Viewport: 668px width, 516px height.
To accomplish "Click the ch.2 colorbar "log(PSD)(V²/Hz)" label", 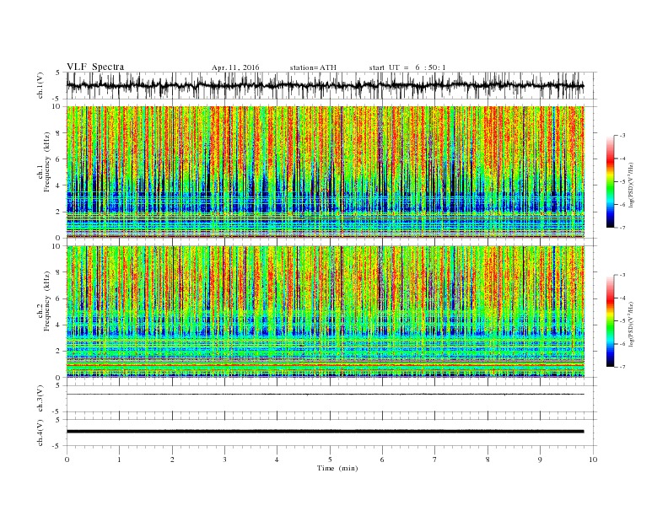I will tap(631, 323).
